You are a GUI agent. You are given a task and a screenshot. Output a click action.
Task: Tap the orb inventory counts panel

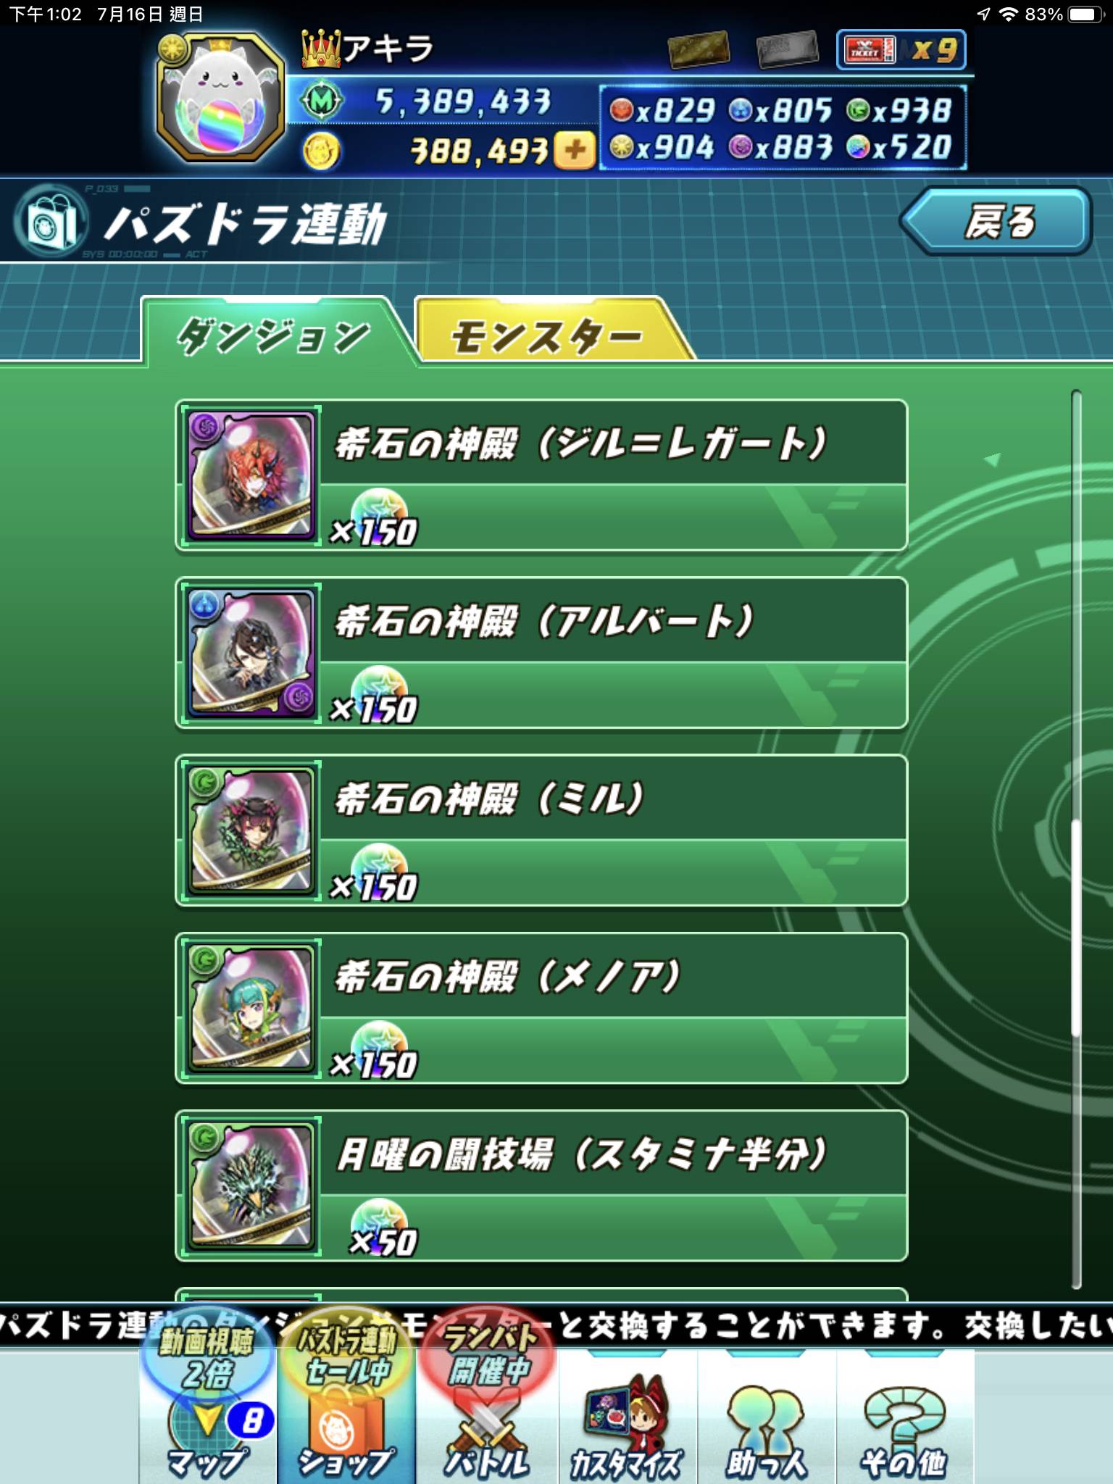click(x=783, y=128)
